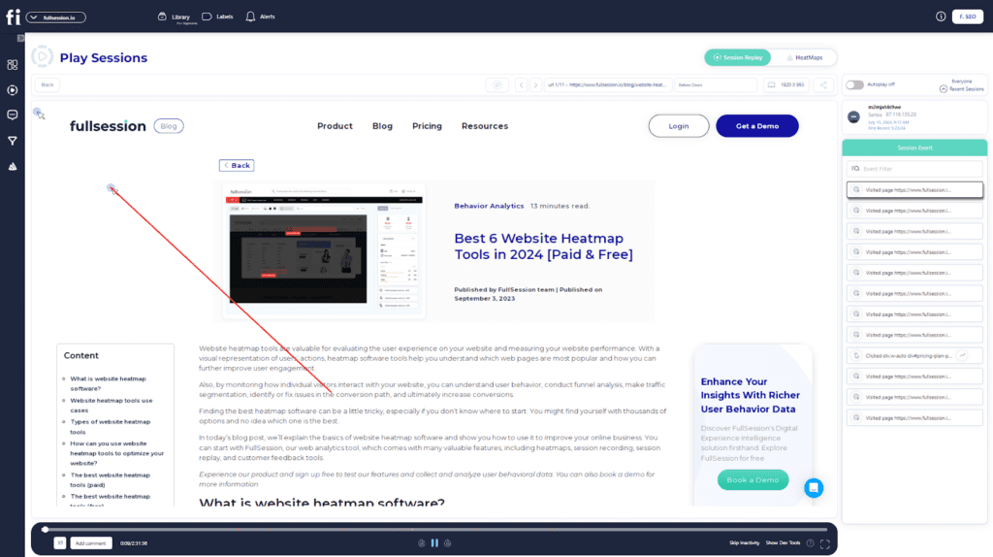Click the Labels tag icon

(x=208, y=16)
